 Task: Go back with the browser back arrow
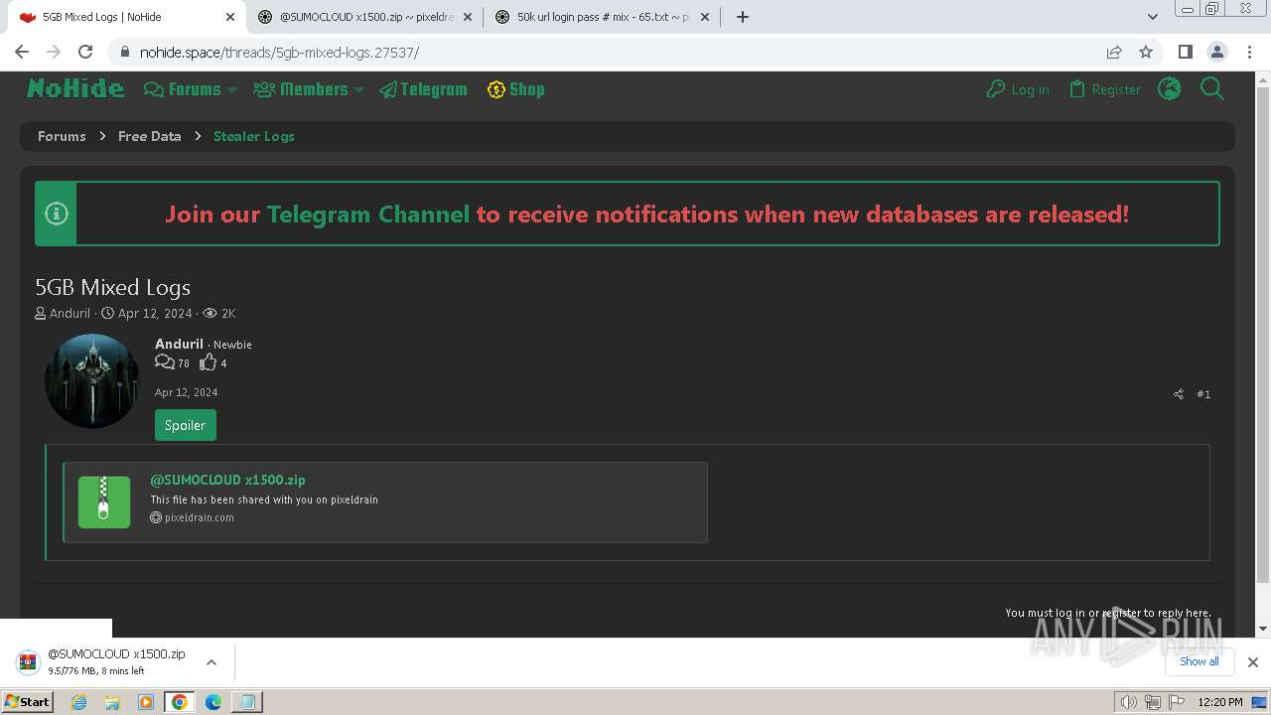click(22, 52)
